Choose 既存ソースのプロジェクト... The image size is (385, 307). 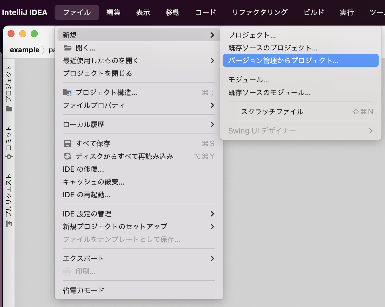(301, 48)
